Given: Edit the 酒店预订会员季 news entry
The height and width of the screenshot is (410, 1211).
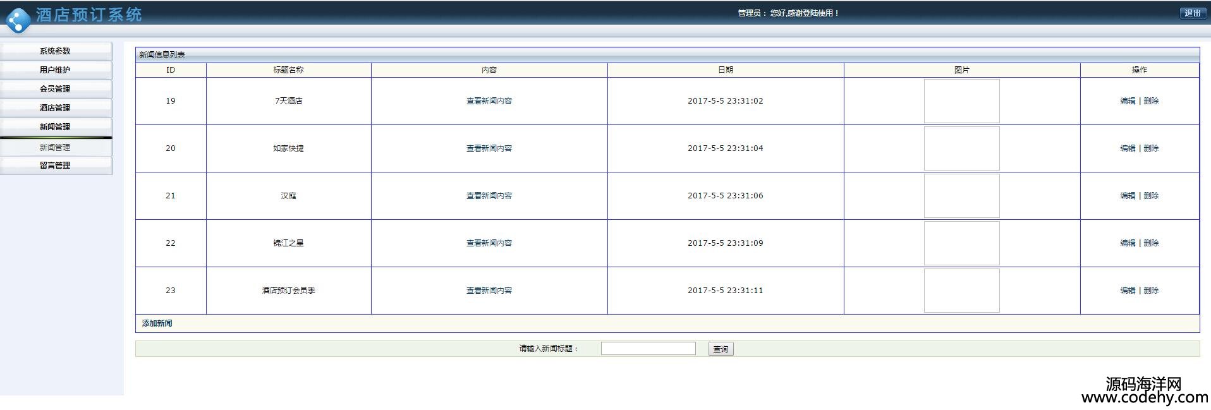Looking at the screenshot, I should (1128, 291).
